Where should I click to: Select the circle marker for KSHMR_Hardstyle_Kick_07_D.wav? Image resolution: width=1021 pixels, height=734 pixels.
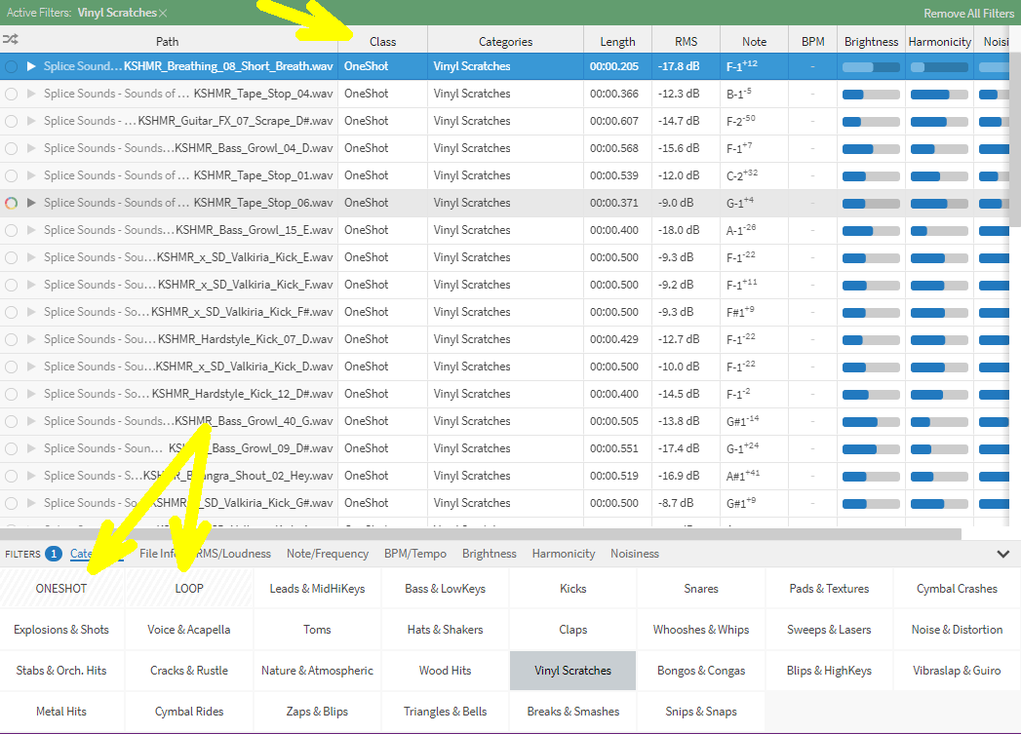(x=11, y=339)
